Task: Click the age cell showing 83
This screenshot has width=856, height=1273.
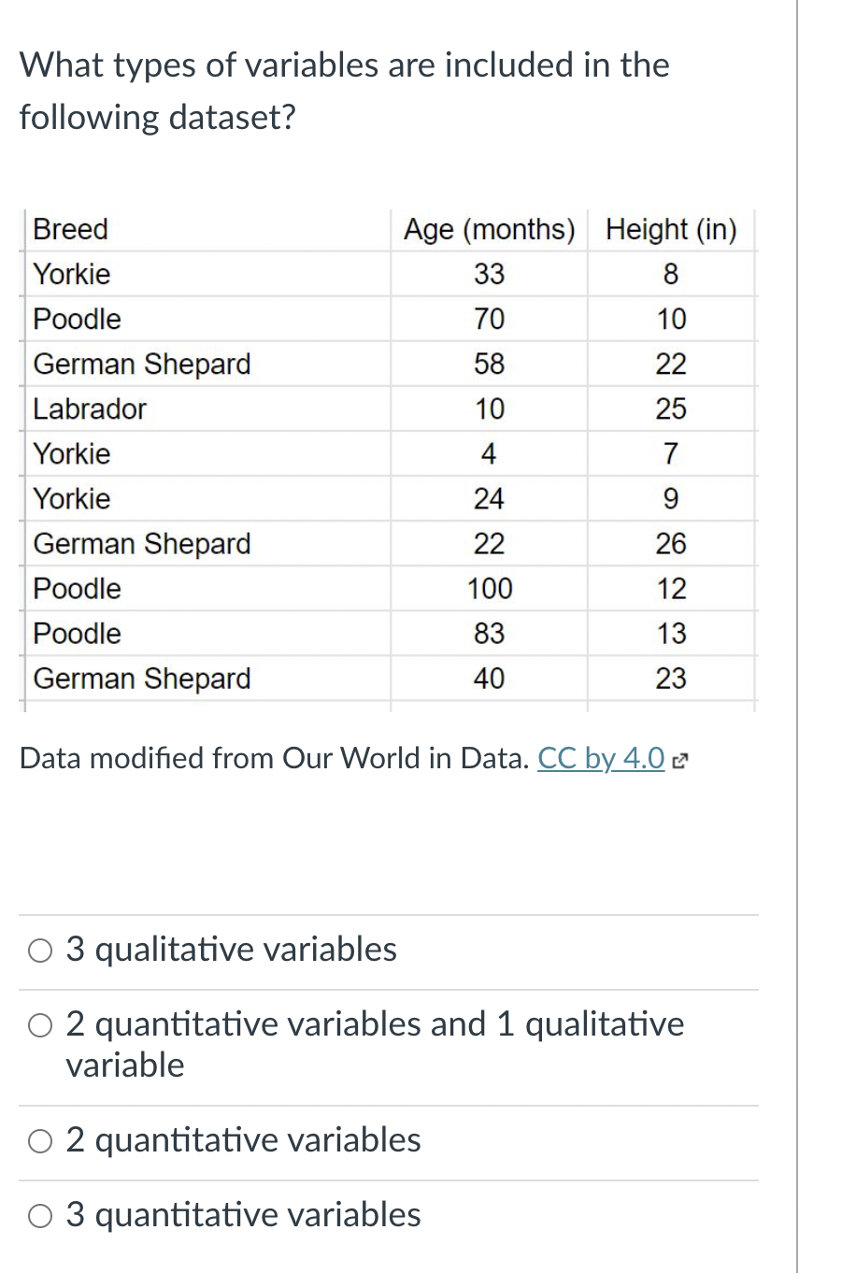Action: pos(489,634)
